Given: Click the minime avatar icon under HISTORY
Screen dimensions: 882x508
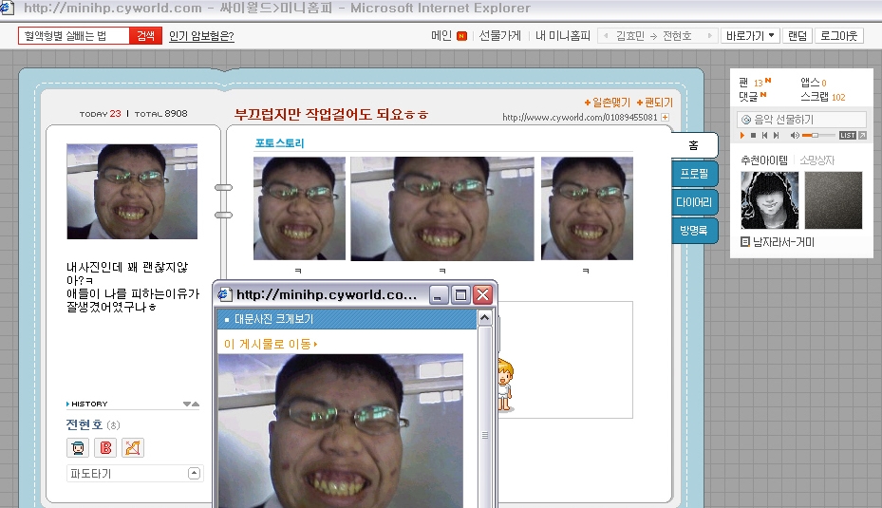Looking at the screenshot, I should 79,447.
